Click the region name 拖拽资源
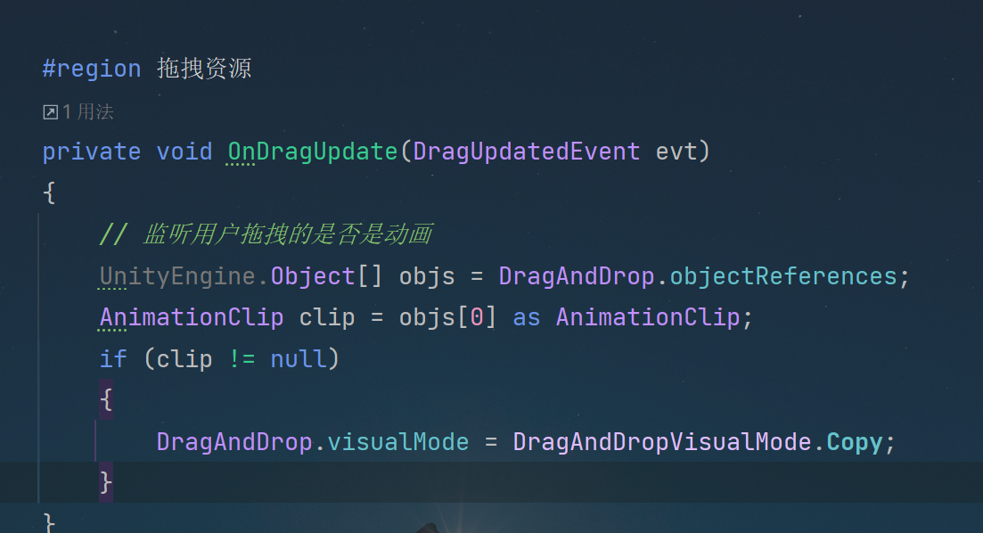This screenshot has width=983, height=533. tap(204, 69)
